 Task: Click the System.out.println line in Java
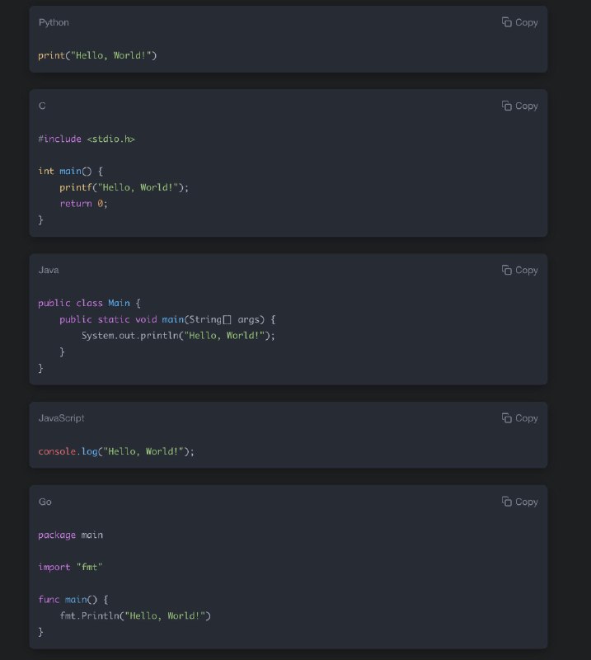point(178,335)
